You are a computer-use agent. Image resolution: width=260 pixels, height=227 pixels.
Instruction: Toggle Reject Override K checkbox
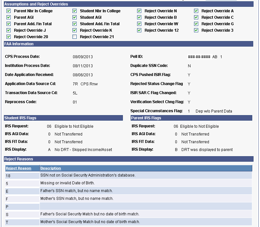tap(75, 30)
